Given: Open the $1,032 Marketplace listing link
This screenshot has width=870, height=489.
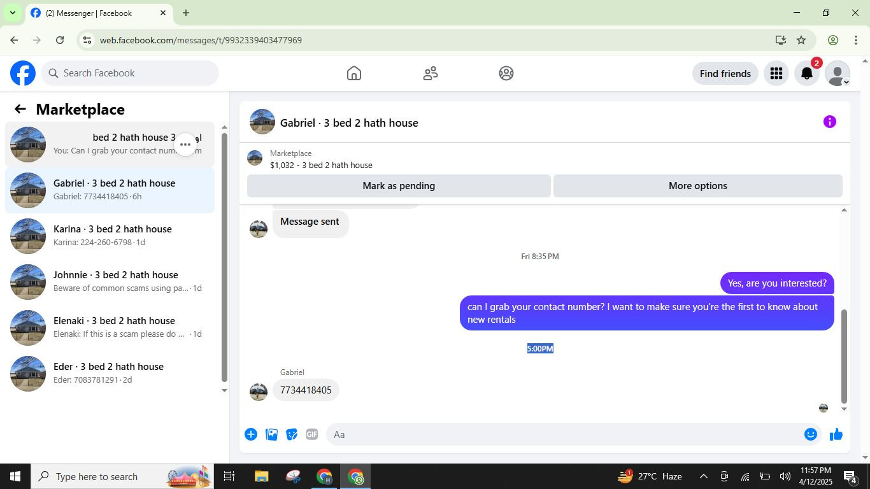Looking at the screenshot, I should 321,165.
